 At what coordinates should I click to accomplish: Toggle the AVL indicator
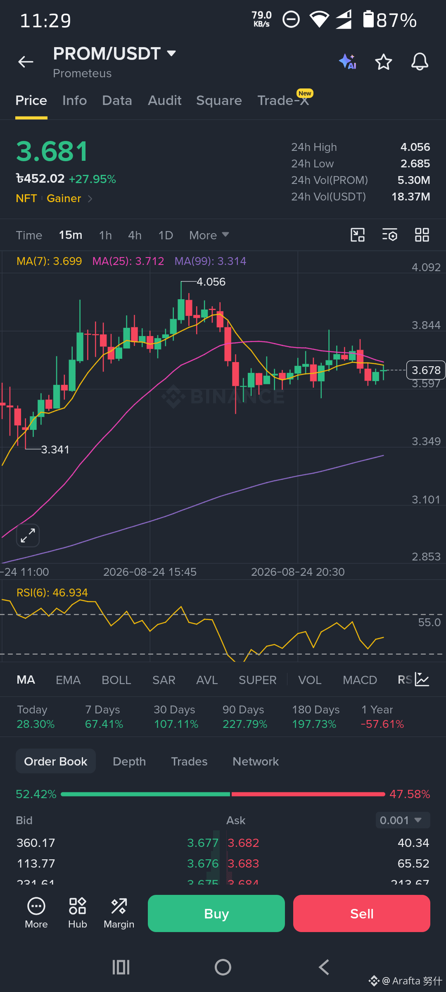click(207, 680)
